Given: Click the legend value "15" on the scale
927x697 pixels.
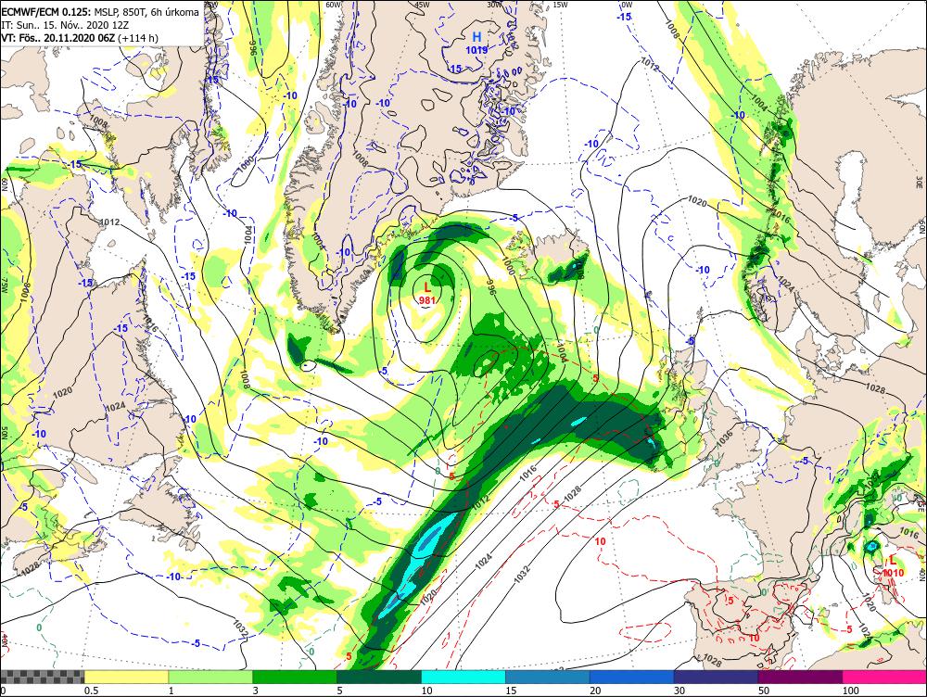Looking at the screenshot, I should point(511,691).
